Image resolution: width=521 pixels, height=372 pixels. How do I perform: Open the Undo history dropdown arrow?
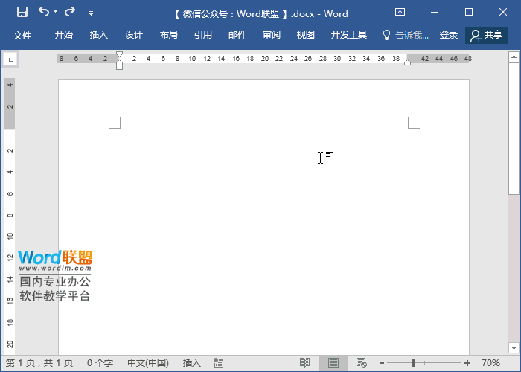tap(56, 12)
